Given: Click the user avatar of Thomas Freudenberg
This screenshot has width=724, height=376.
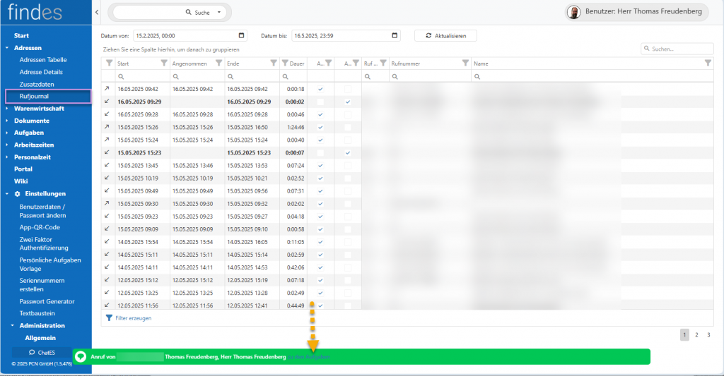Looking at the screenshot, I should click(x=574, y=12).
